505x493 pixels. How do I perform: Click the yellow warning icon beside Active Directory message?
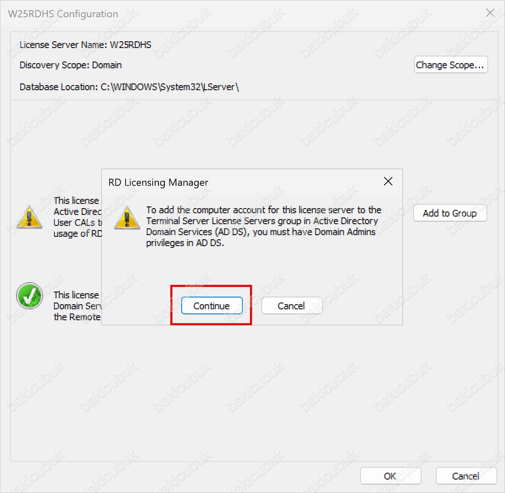pyautogui.click(x=29, y=217)
